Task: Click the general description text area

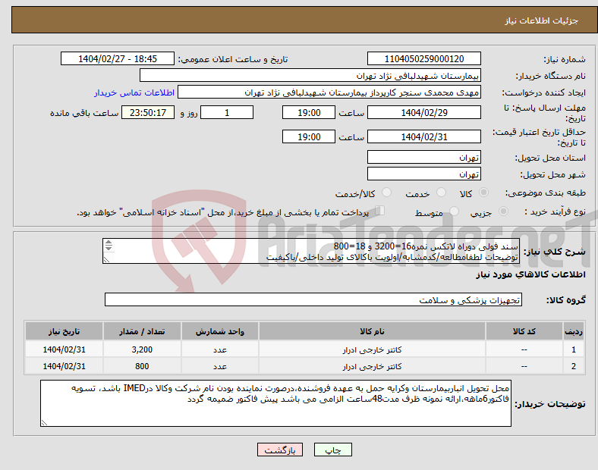Action: pyautogui.click(x=311, y=251)
